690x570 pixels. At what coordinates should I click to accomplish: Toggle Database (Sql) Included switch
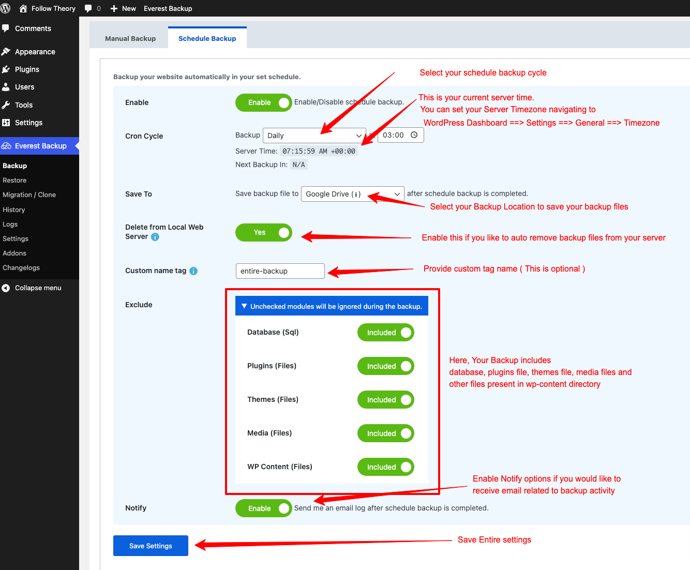(x=385, y=333)
